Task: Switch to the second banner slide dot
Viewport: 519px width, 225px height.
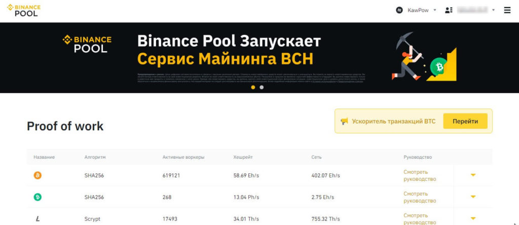Action: click(262, 87)
